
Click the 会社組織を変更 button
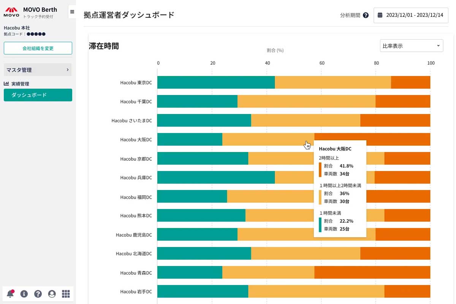pyautogui.click(x=38, y=48)
